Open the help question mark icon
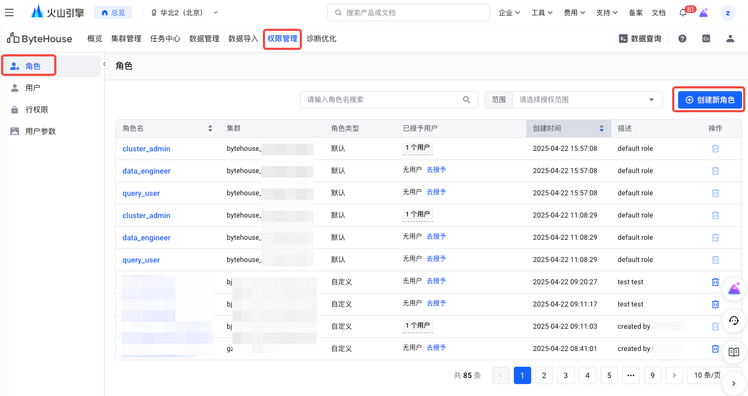 point(682,39)
